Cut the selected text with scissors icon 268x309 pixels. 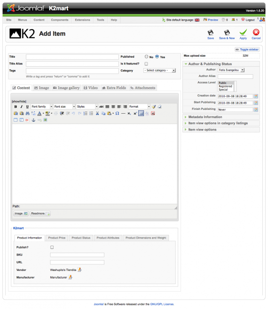coord(97,113)
